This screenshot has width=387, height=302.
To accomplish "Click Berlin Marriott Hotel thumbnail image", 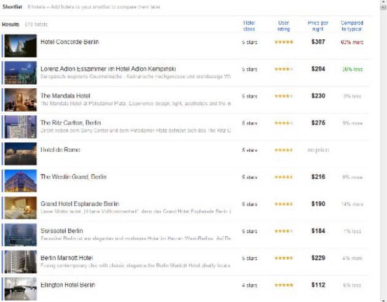I will pos(20,261).
